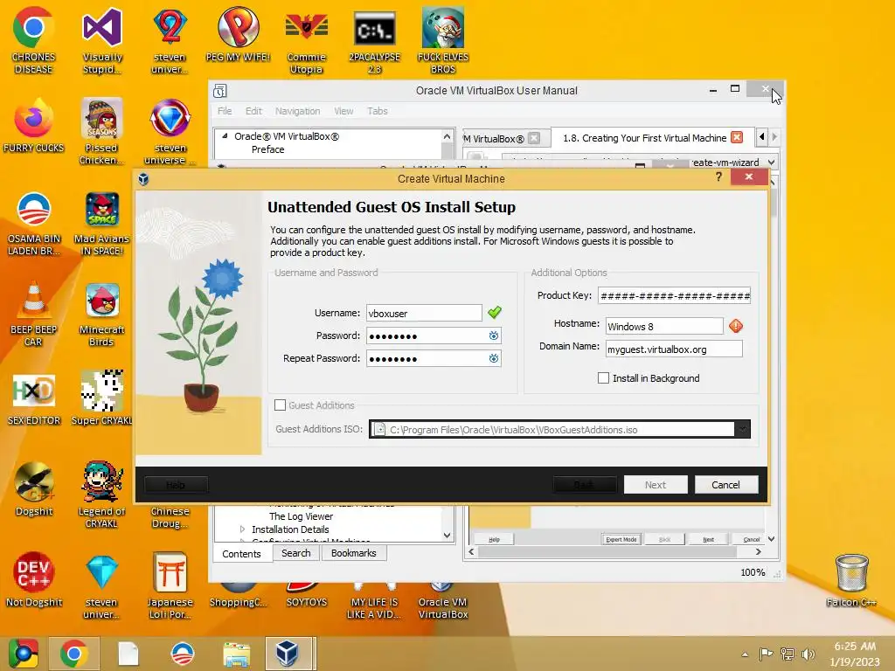This screenshot has height=671, width=895.
Task: Show hidden tray icons arrow
Action: coord(745,654)
